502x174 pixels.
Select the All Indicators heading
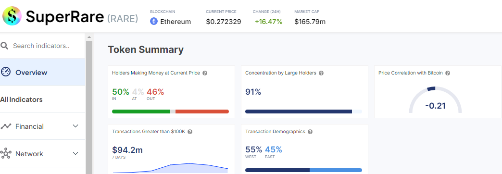pos(22,99)
